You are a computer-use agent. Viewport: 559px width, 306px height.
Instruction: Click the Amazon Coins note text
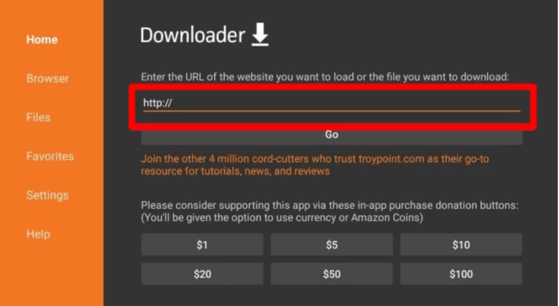point(282,218)
